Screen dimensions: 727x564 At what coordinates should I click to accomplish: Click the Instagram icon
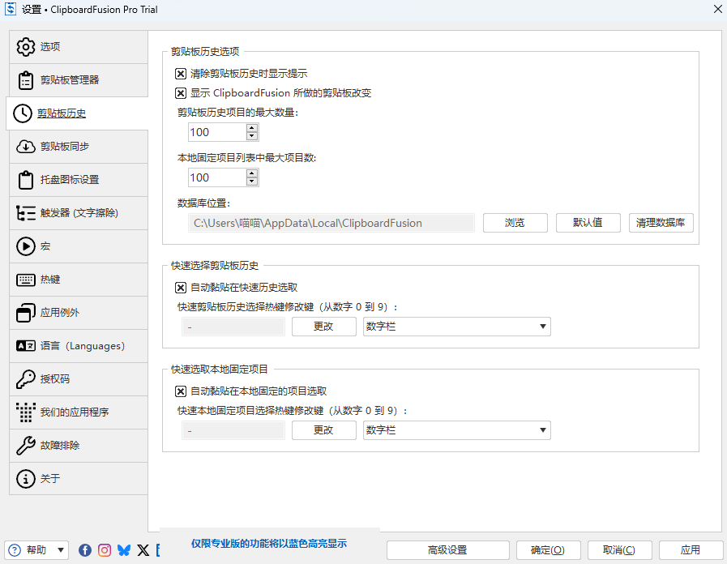point(105,550)
